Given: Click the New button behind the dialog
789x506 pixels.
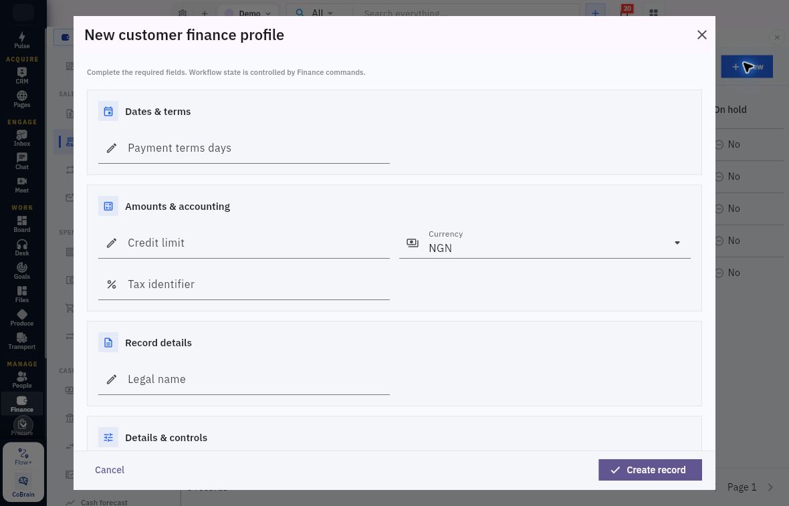Looking at the screenshot, I should click(747, 66).
